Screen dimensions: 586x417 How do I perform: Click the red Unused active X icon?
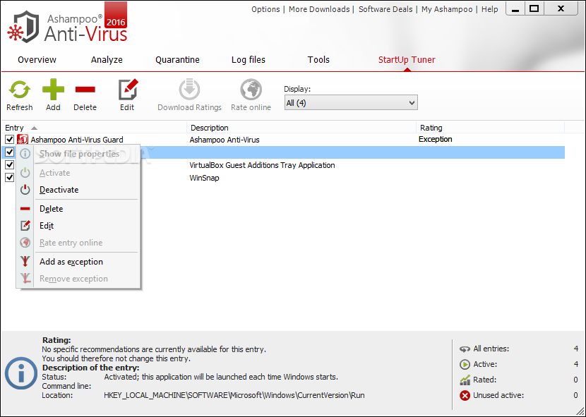[x=465, y=395]
